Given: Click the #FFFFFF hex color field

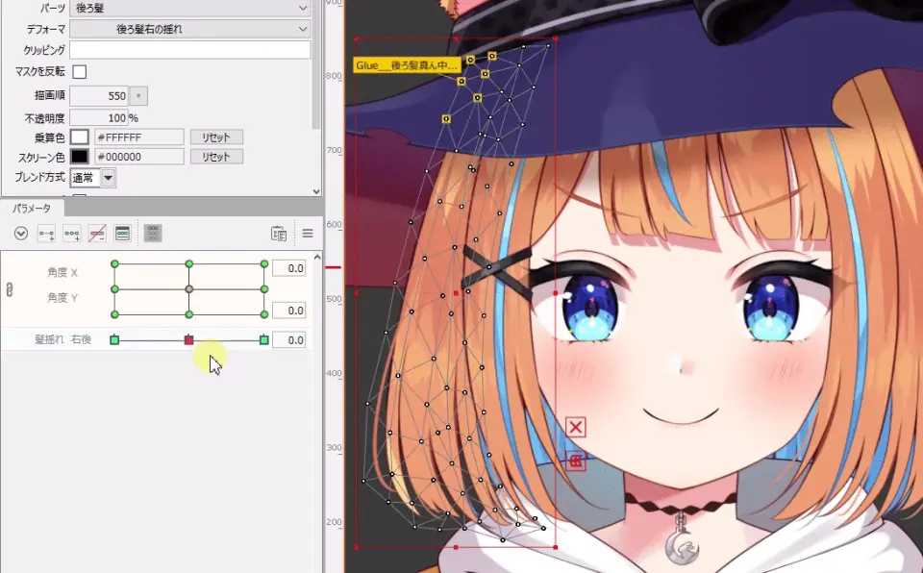Looking at the screenshot, I should click(x=139, y=137).
